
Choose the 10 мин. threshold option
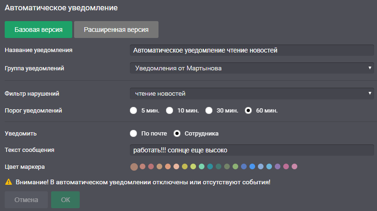(169, 111)
